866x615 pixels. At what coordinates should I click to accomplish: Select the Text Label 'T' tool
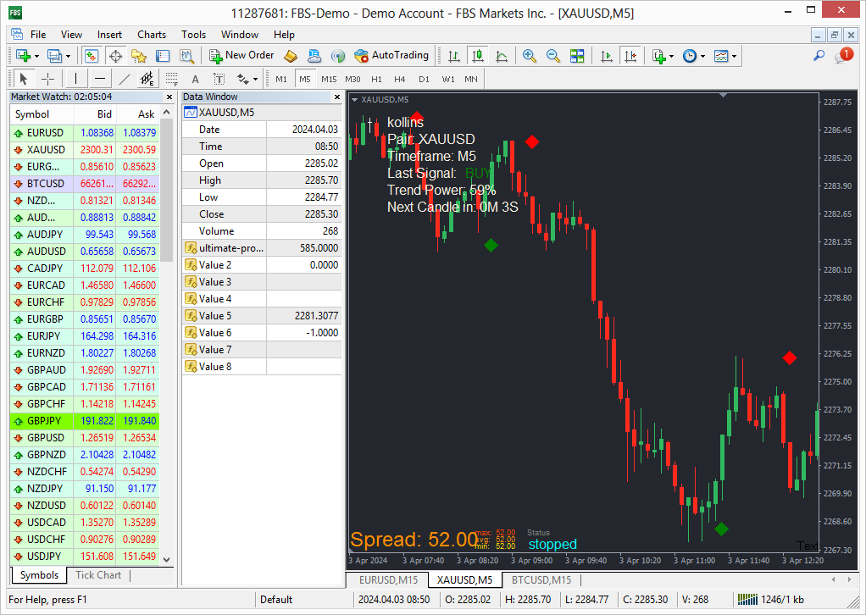pos(219,79)
